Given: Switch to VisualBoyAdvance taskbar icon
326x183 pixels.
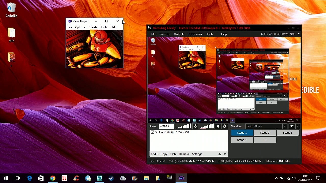Looking at the screenshot, I should [181, 178].
